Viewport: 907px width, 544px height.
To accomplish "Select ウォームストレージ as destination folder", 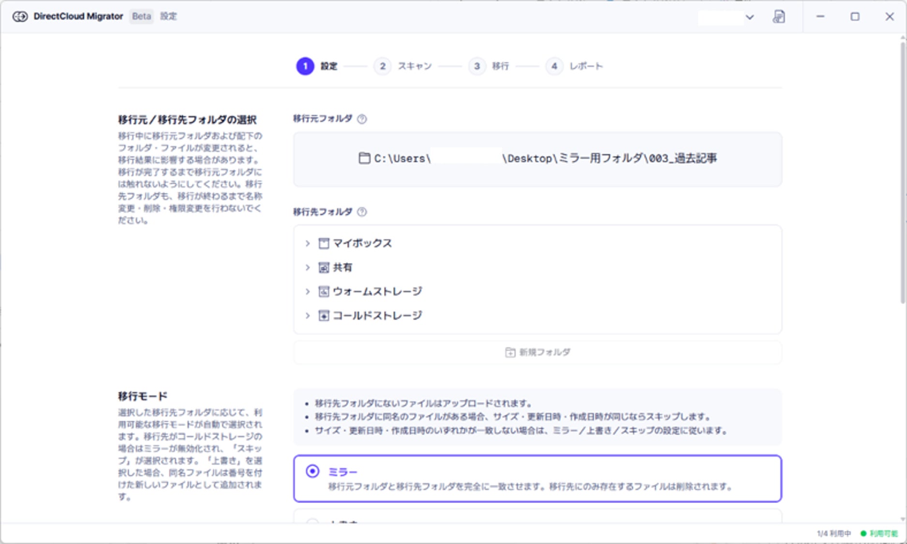I will (377, 292).
